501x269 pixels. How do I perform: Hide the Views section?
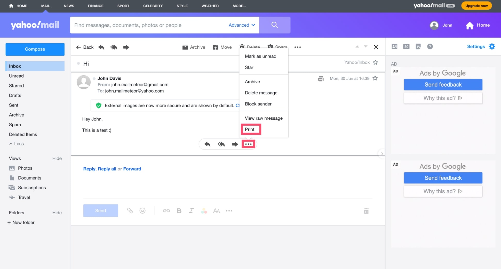click(x=57, y=158)
